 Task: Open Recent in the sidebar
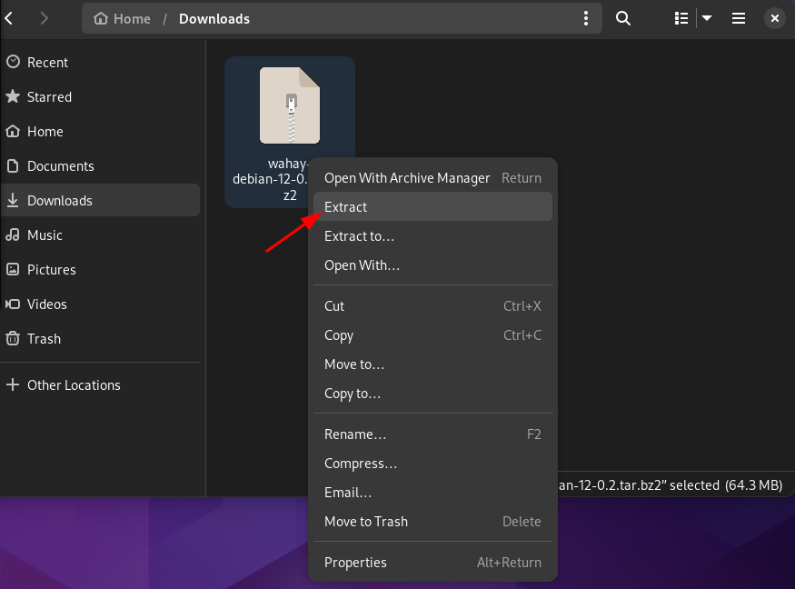coord(47,63)
